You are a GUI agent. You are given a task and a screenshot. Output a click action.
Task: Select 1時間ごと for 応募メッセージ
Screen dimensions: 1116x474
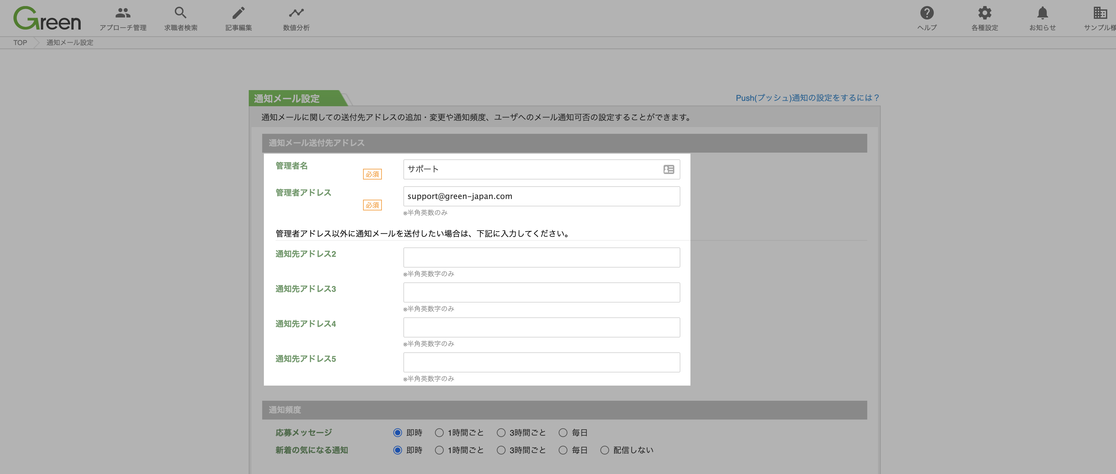pyautogui.click(x=439, y=432)
